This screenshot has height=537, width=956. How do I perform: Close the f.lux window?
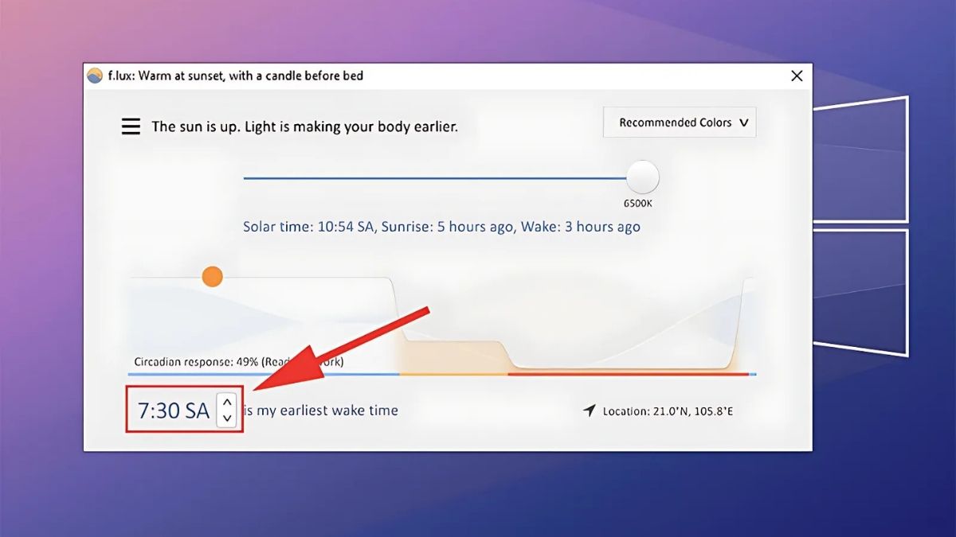[x=797, y=76]
